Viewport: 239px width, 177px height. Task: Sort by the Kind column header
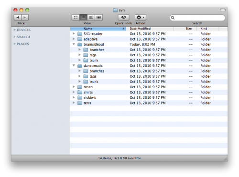[207, 29]
